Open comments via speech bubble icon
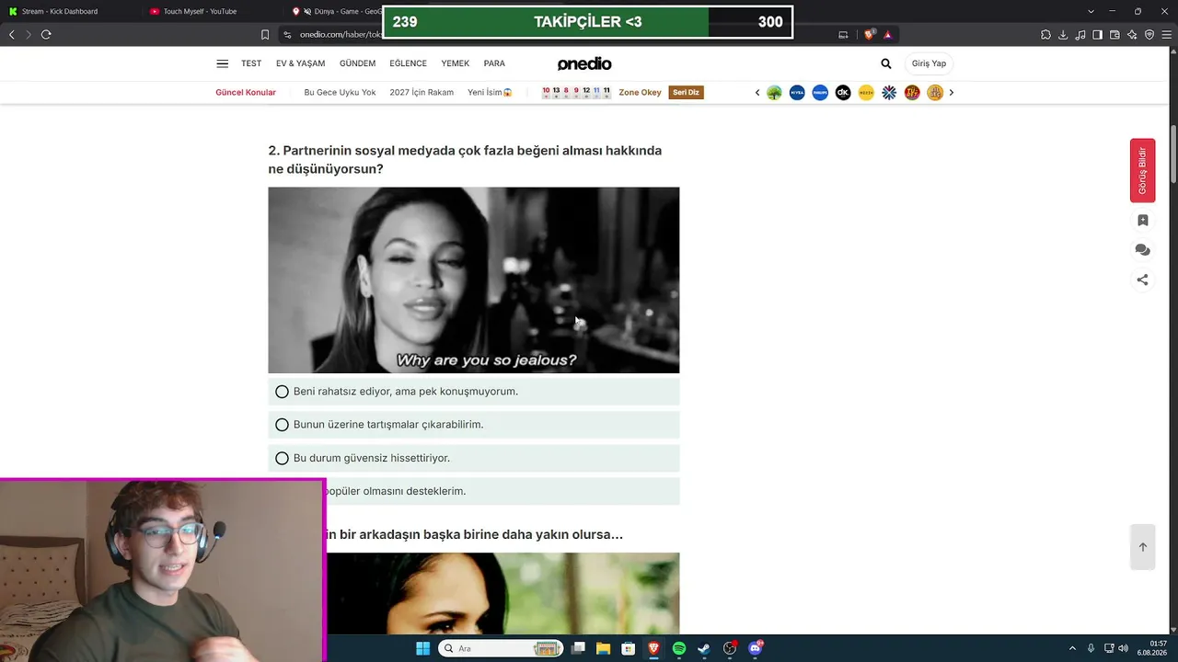Screen dimensions: 1178x662 click(x=1142, y=250)
